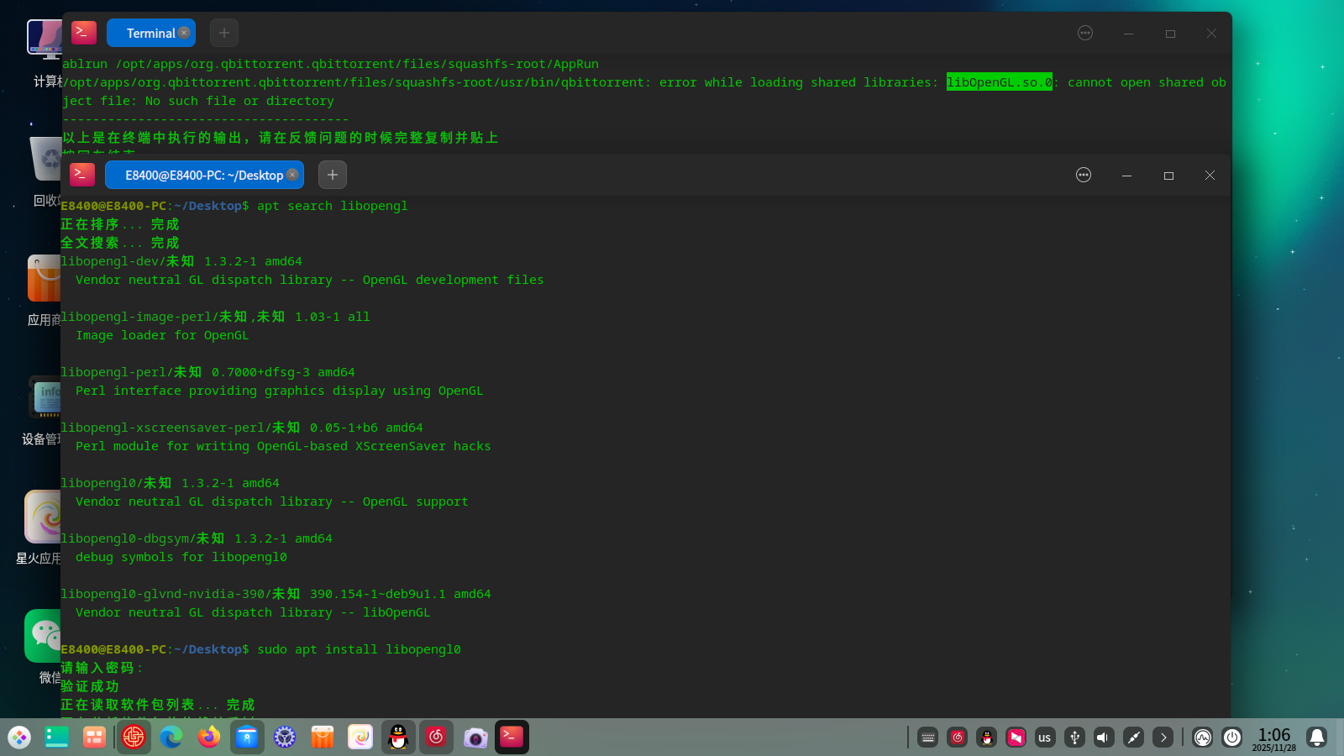This screenshot has width=1344, height=756.
Task: Open the "us" keyboard layout switcher
Action: pyautogui.click(x=1045, y=738)
